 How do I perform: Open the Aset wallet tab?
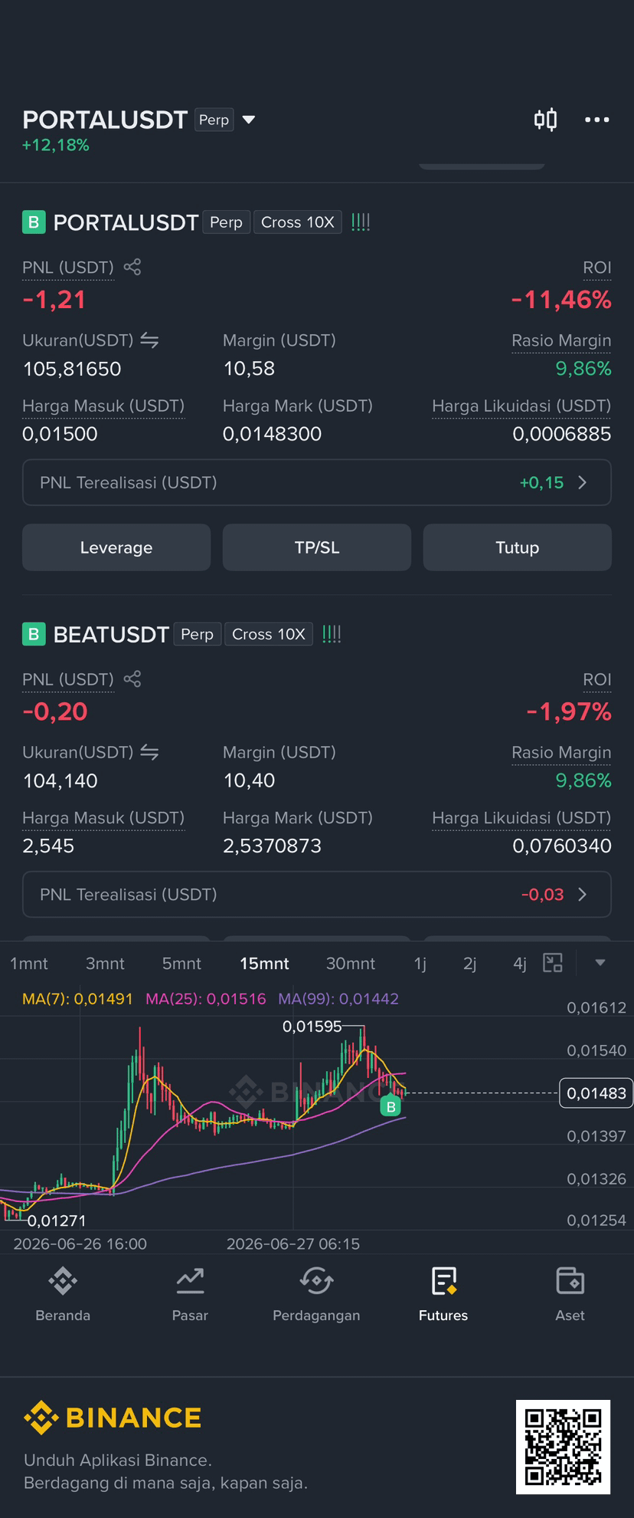point(570,1294)
